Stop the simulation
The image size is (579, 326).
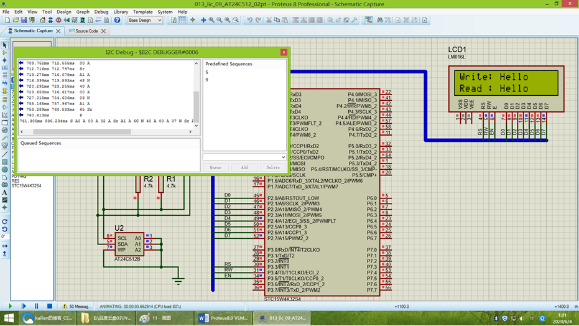(50, 306)
